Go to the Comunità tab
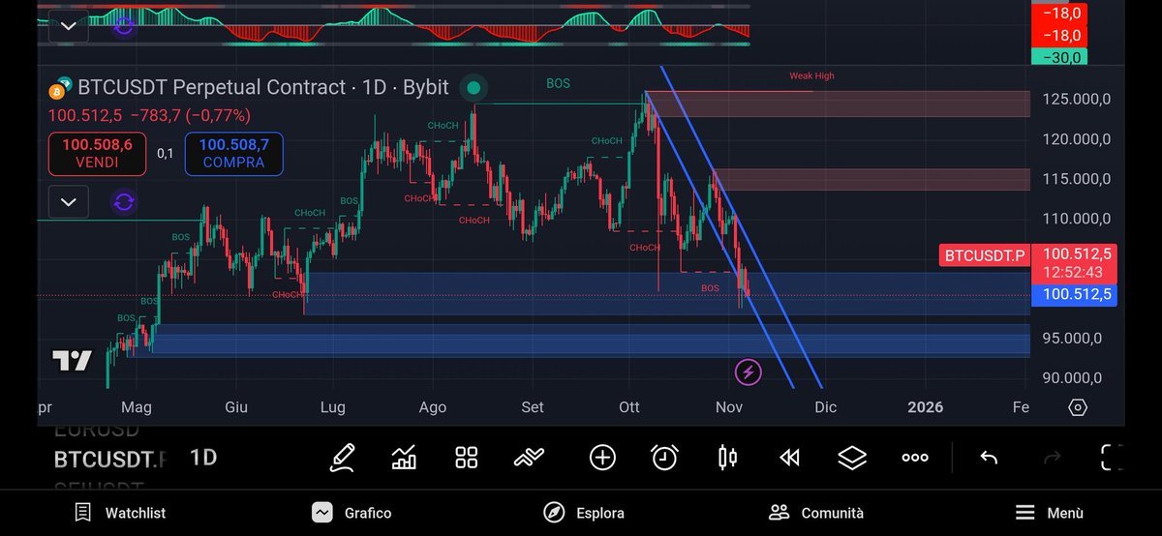 [x=815, y=513]
